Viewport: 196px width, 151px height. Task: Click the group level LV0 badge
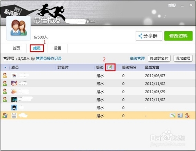coord(91,21)
